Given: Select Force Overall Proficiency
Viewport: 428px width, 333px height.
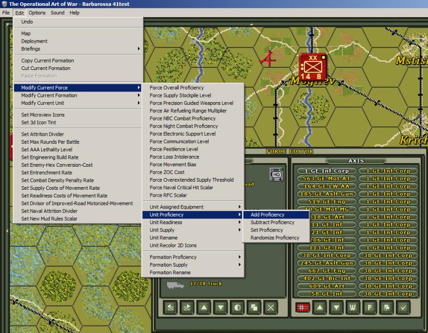Looking at the screenshot, I should click(193, 88).
